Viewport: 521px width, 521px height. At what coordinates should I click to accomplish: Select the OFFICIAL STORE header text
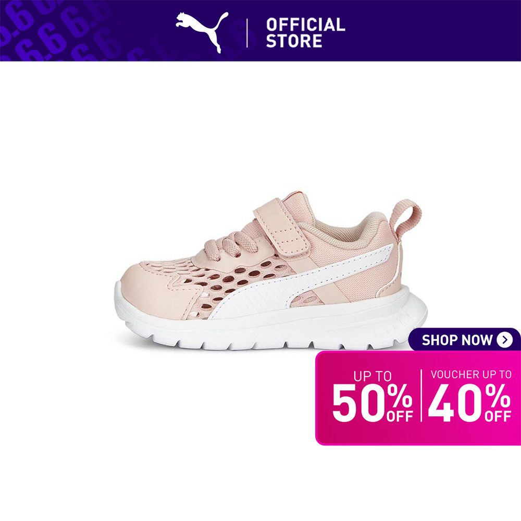click(305, 33)
